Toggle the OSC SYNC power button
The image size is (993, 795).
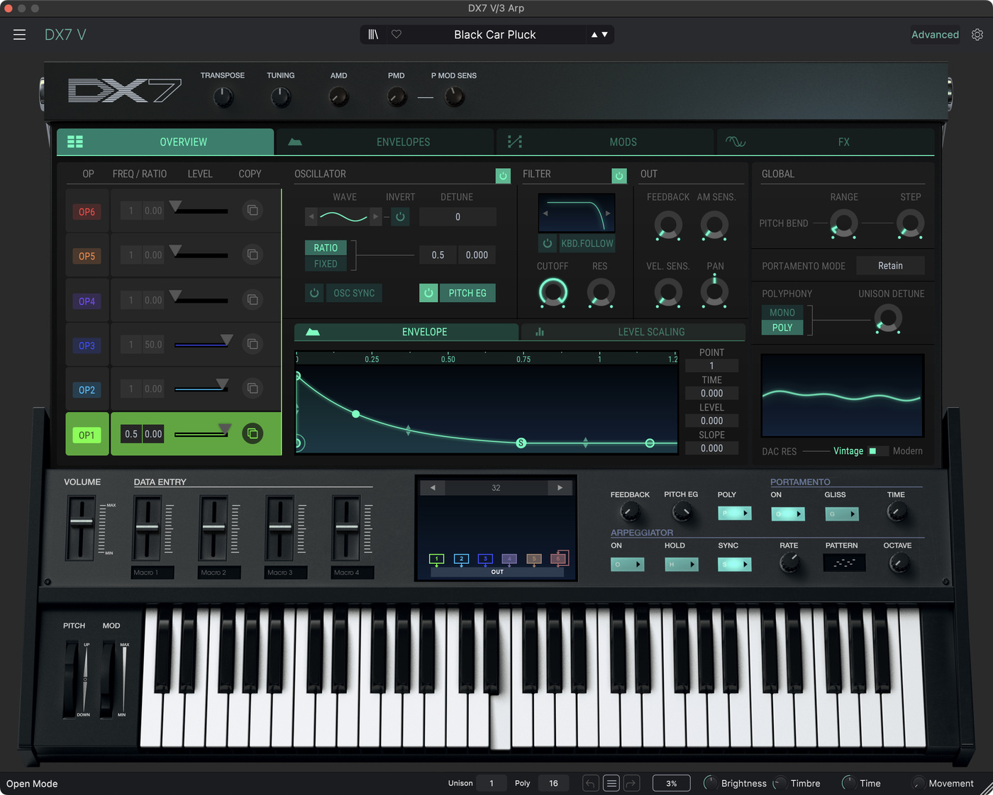click(314, 293)
